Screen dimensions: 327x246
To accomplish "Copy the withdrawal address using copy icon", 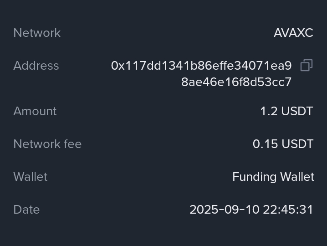I will [307, 66].
